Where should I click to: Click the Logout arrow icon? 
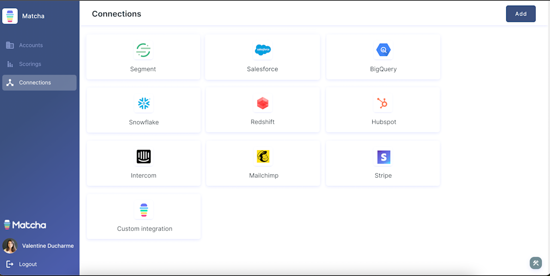click(10, 264)
